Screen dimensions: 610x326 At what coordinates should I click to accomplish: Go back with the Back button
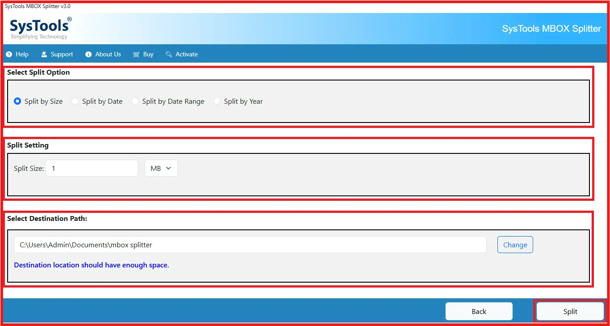(479, 311)
